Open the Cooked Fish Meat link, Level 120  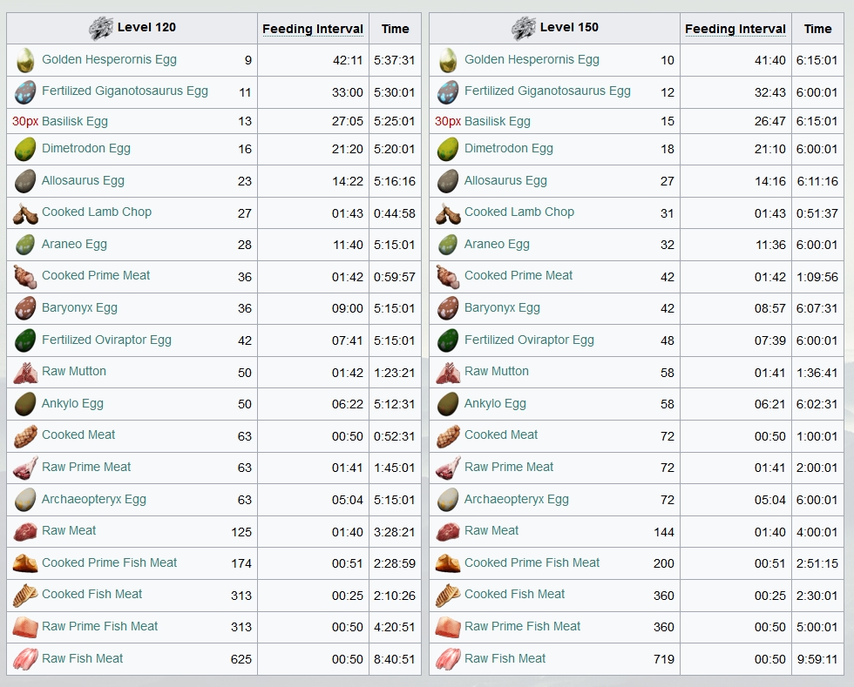coord(92,594)
